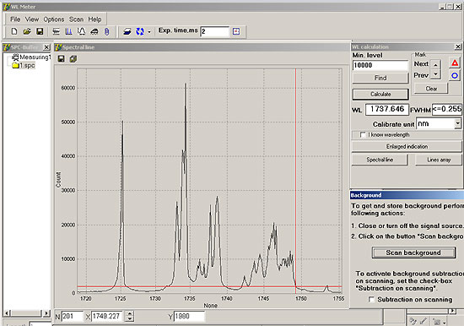Click the Clear marks button
This screenshot has width=464, height=326.
pos(431,89)
